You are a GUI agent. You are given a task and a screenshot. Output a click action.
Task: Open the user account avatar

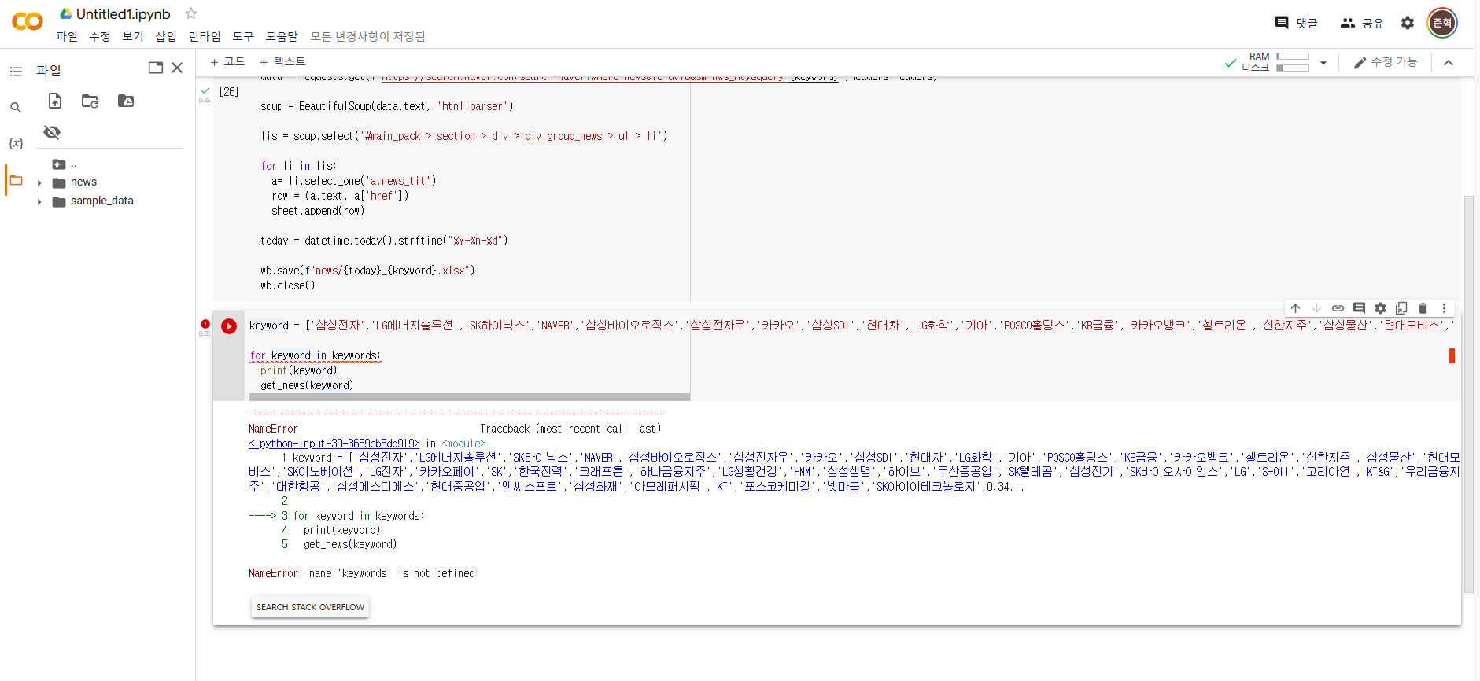1442,23
